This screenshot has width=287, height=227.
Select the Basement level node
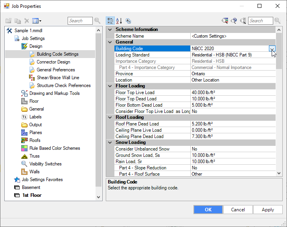click(31, 187)
